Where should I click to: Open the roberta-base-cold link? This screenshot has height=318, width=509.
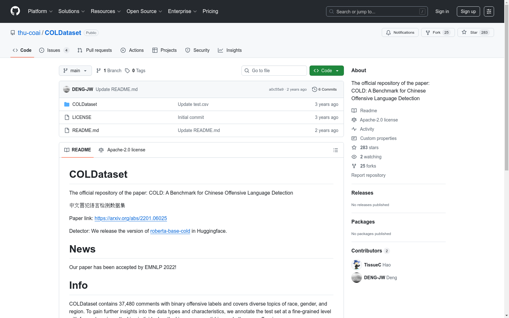click(170, 231)
